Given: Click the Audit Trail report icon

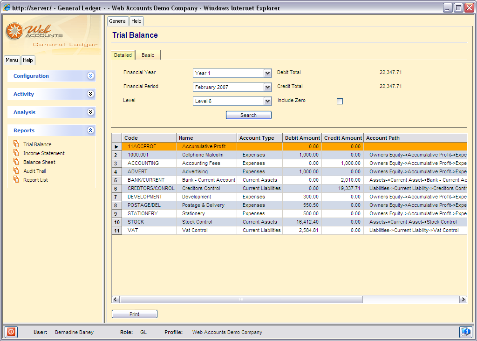Looking at the screenshot, I should [x=16, y=171].
